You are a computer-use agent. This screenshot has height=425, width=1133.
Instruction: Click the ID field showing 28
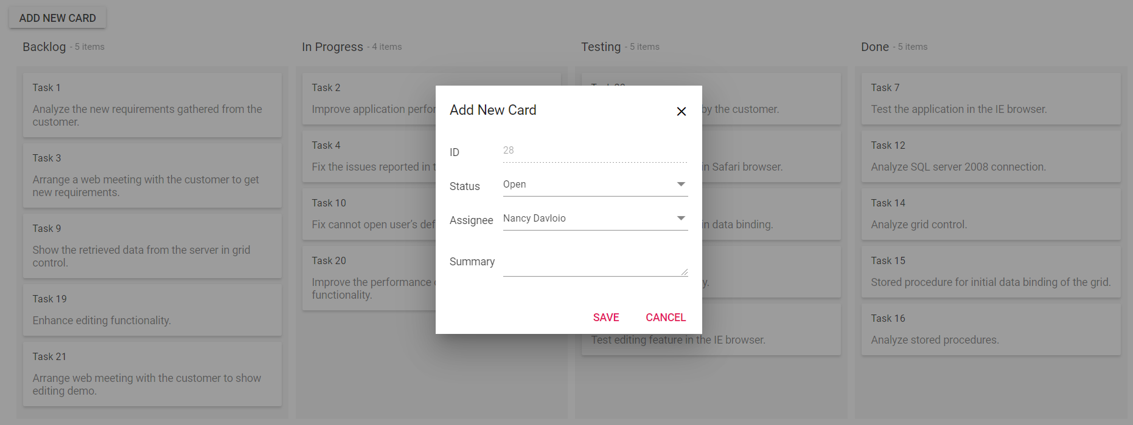pyautogui.click(x=594, y=151)
